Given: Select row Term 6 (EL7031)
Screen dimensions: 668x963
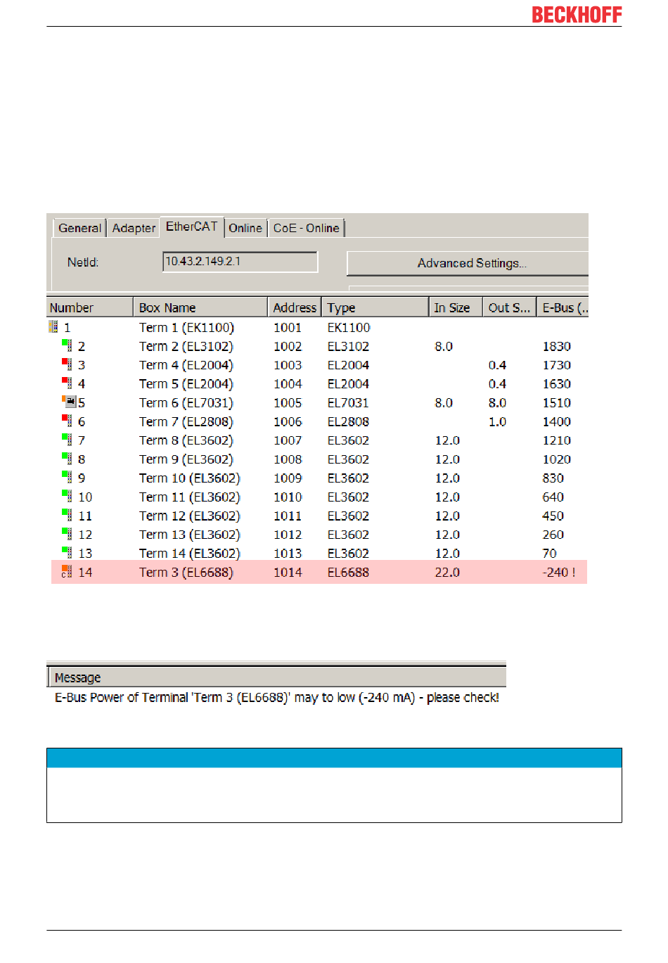Looking at the screenshot, I should pyautogui.click(x=318, y=402).
